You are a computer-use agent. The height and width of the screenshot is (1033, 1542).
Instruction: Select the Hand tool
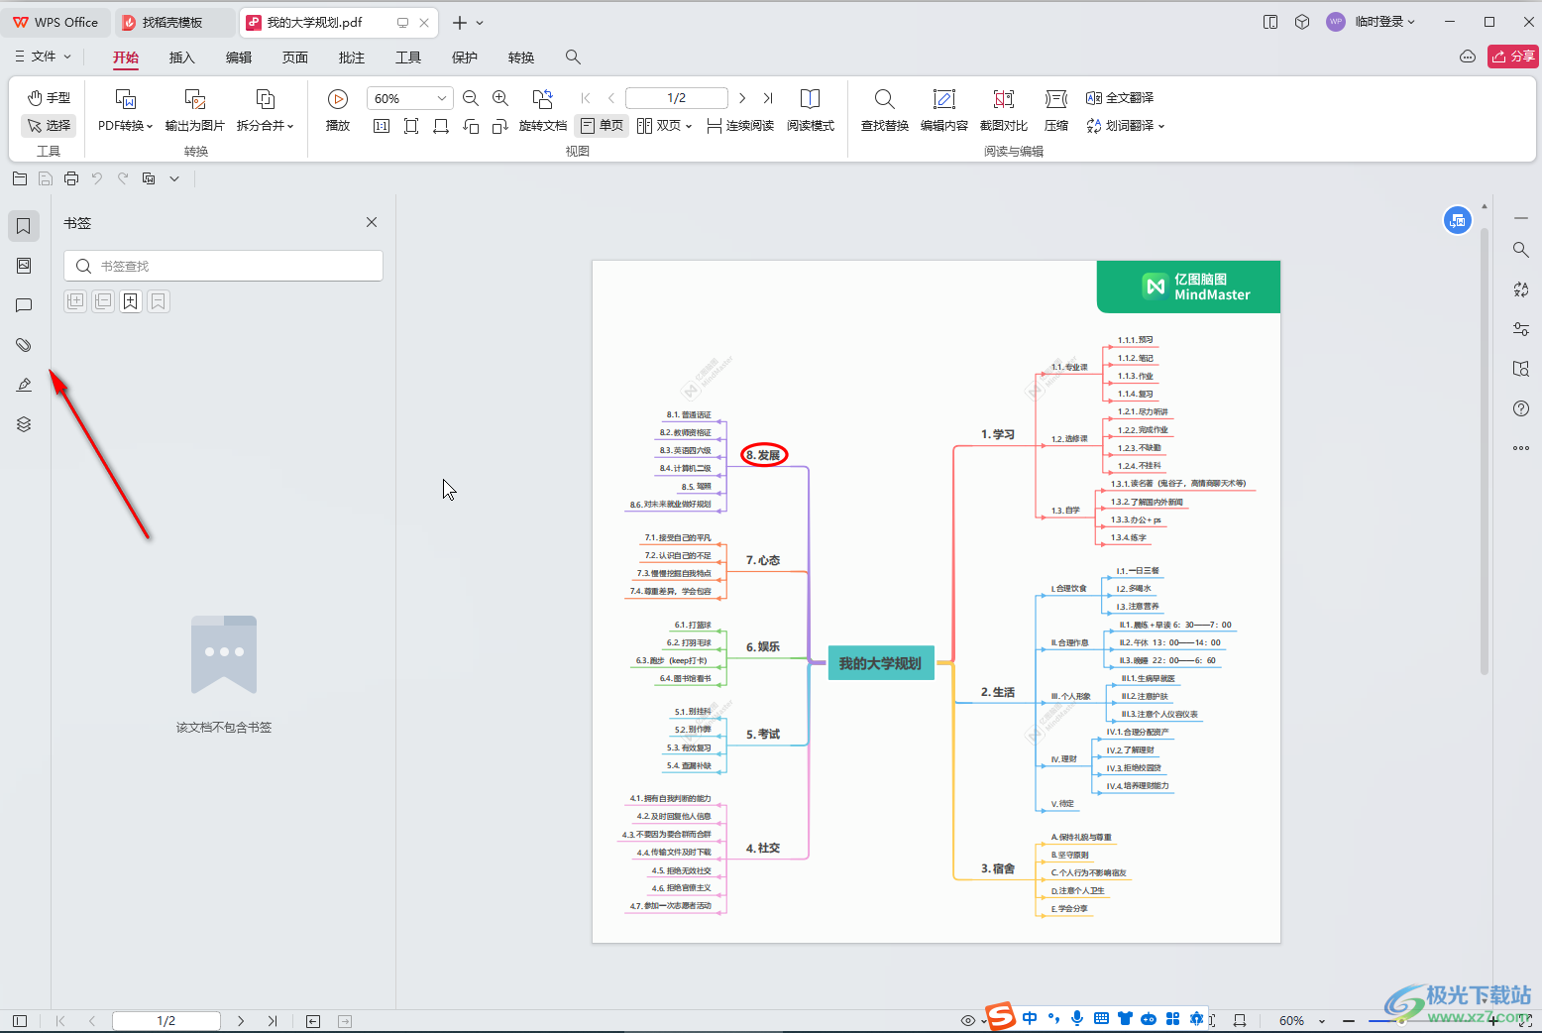[x=49, y=97]
